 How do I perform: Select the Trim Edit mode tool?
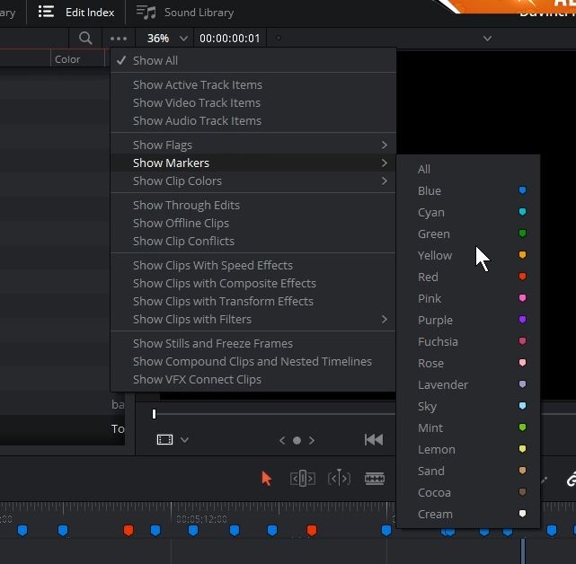pos(302,479)
